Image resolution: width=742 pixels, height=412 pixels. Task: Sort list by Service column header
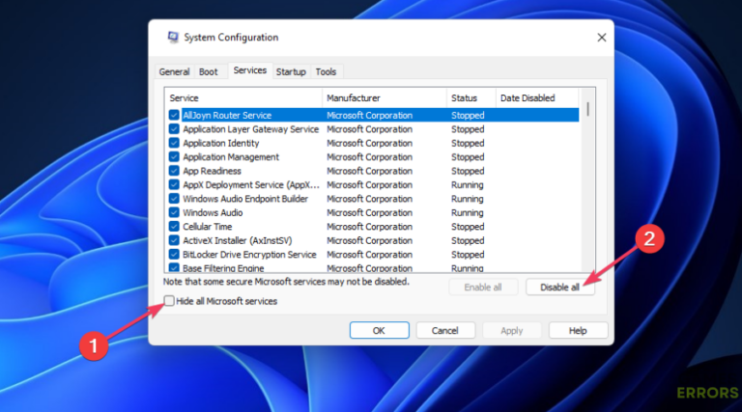(x=243, y=98)
